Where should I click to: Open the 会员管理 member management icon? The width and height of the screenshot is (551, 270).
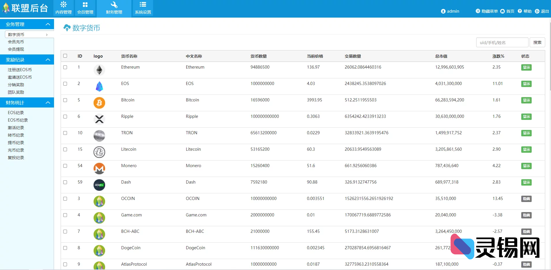pos(85,5)
